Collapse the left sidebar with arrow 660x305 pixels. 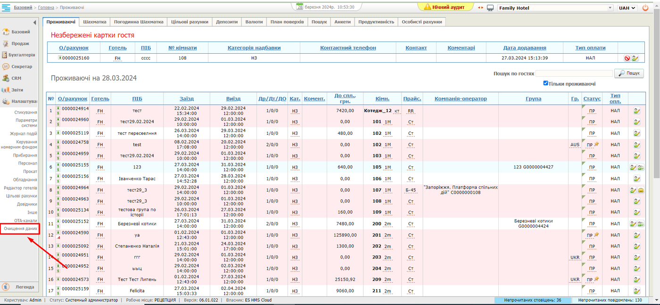pyautogui.click(x=34, y=23)
